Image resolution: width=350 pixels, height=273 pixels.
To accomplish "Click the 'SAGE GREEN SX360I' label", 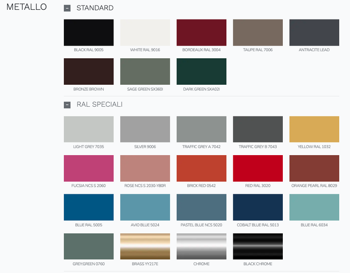I will pos(145,89).
